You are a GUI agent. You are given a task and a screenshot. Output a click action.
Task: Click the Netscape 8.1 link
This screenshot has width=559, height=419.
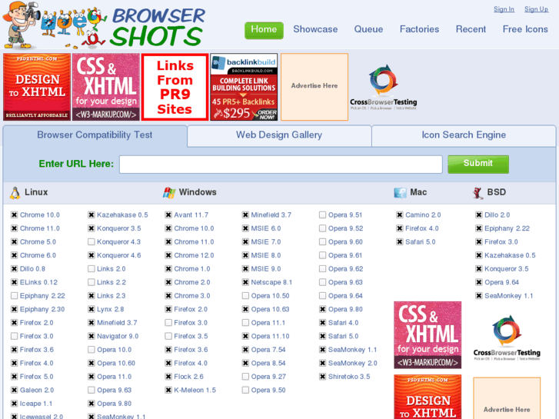click(271, 282)
